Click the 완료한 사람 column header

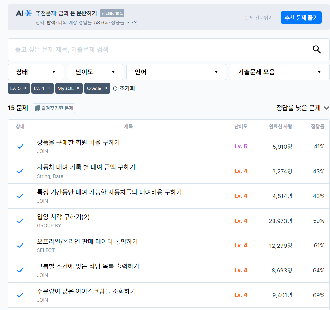[281, 127]
